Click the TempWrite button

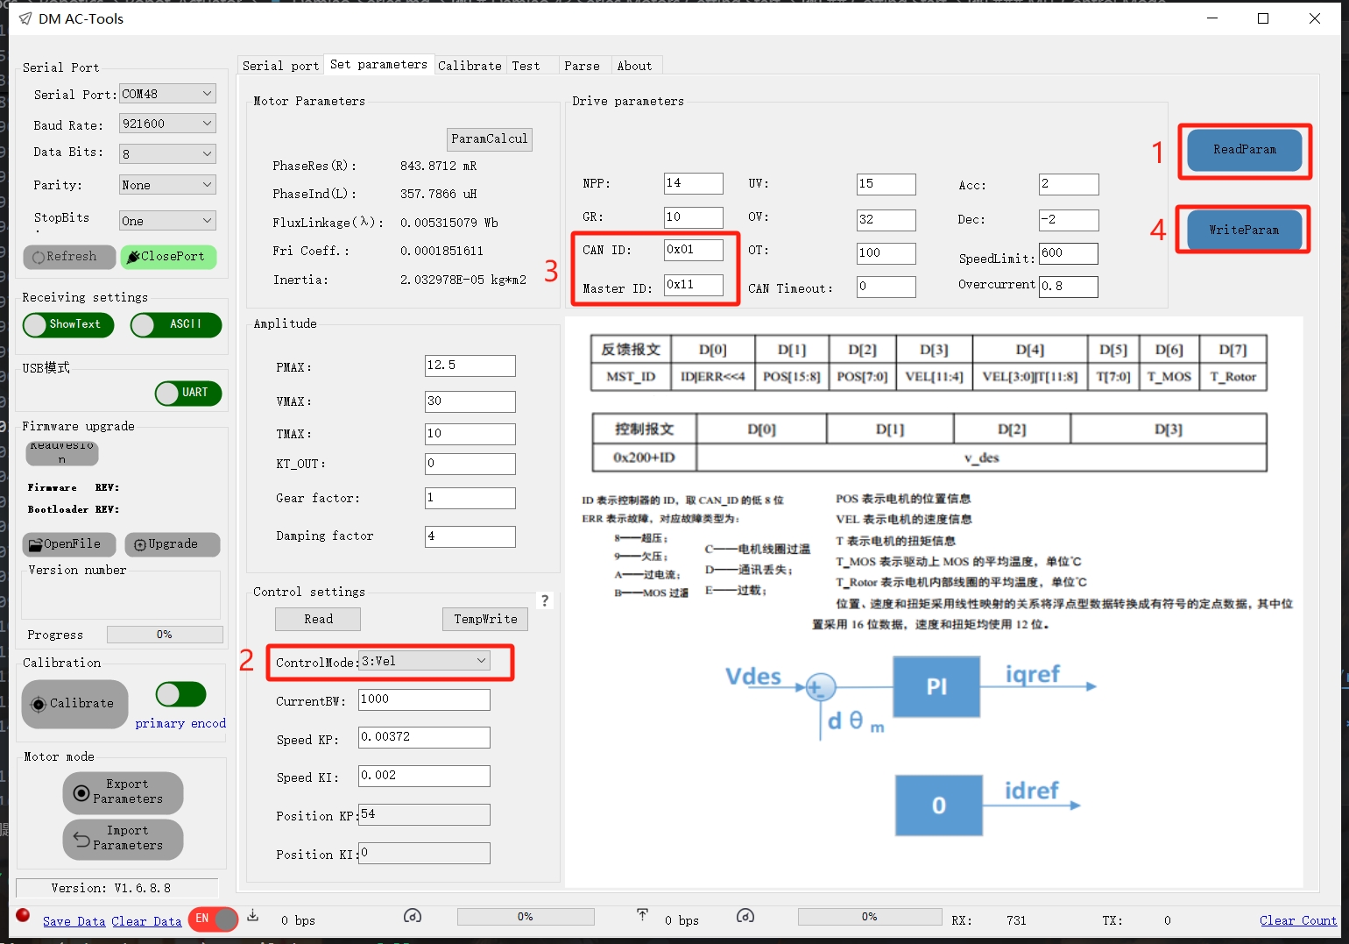485,619
